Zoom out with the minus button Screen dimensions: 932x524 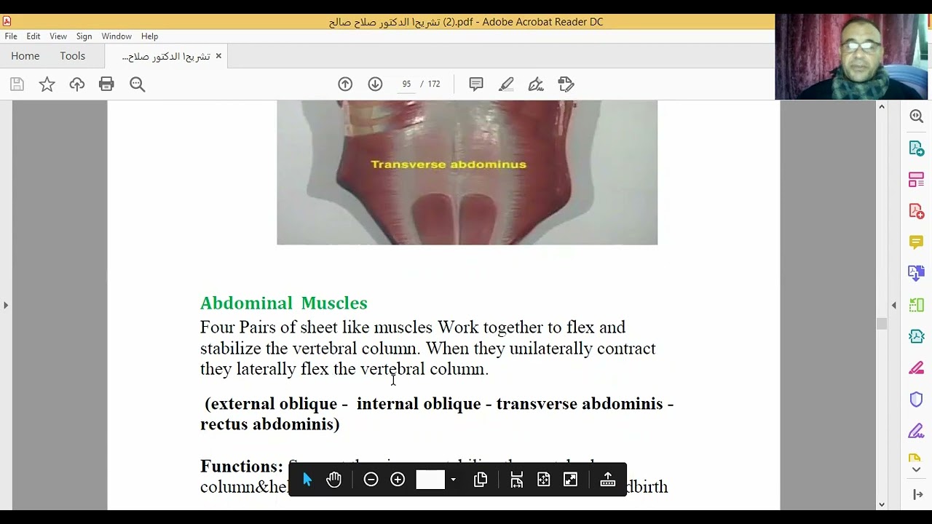click(371, 480)
